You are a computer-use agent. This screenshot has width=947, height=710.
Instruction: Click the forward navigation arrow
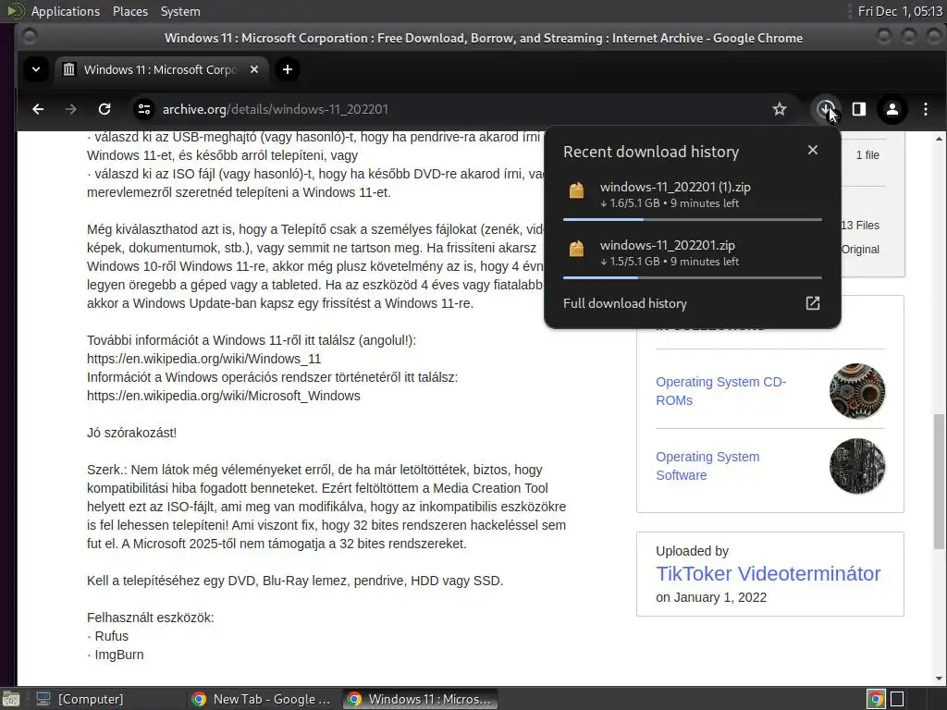(x=70, y=109)
